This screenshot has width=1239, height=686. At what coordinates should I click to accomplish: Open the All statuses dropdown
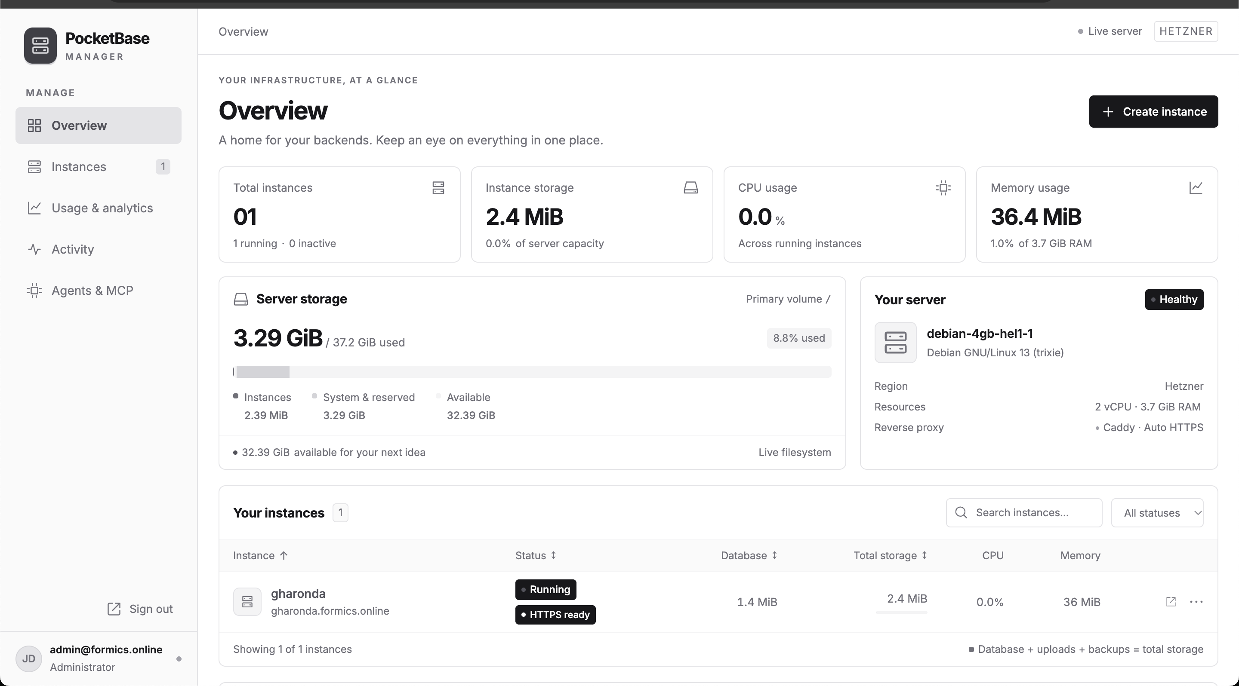[1157, 513]
